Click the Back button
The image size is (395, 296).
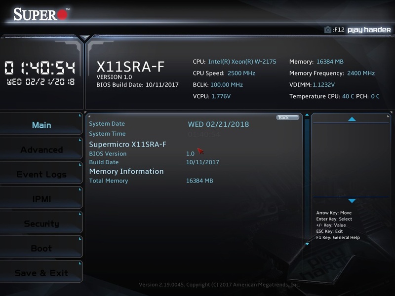[288, 118]
